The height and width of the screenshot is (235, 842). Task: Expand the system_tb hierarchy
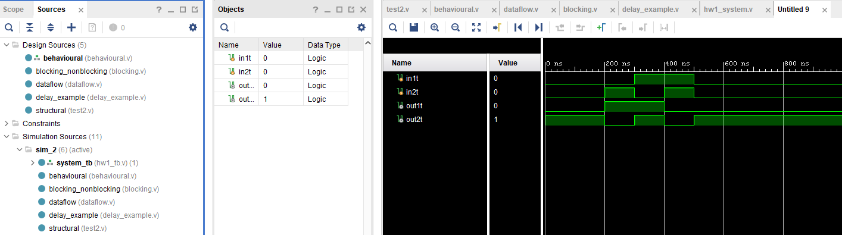[33, 162]
